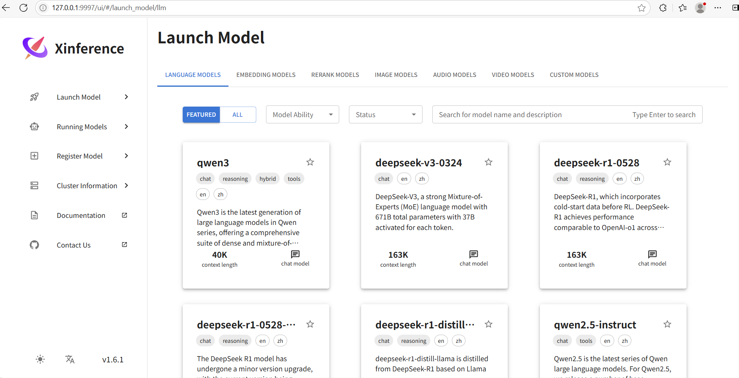The width and height of the screenshot is (739, 378).
Task: Star the deepseek-v3-0324 model
Action: pyautogui.click(x=489, y=162)
